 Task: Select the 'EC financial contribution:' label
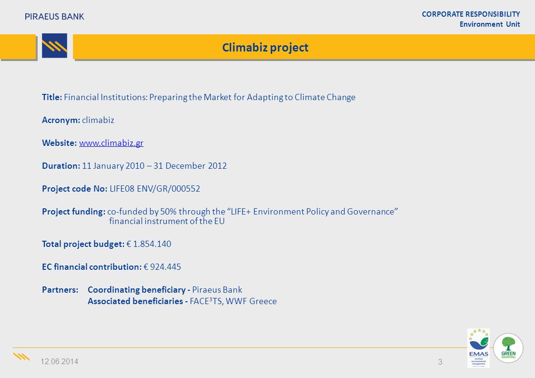point(92,267)
